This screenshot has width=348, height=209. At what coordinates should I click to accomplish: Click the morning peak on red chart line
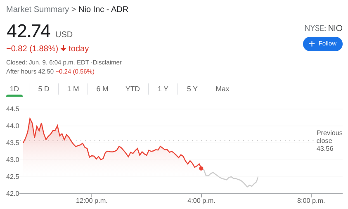click(x=30, y=119)
